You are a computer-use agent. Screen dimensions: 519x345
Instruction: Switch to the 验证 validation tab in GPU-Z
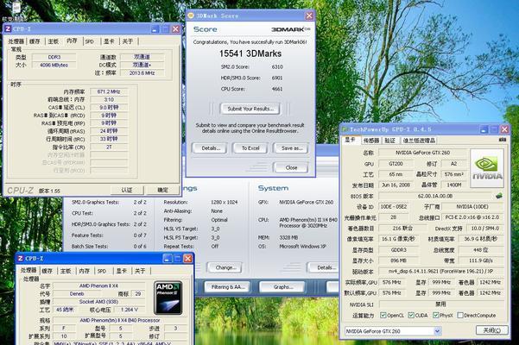[390, 141]
